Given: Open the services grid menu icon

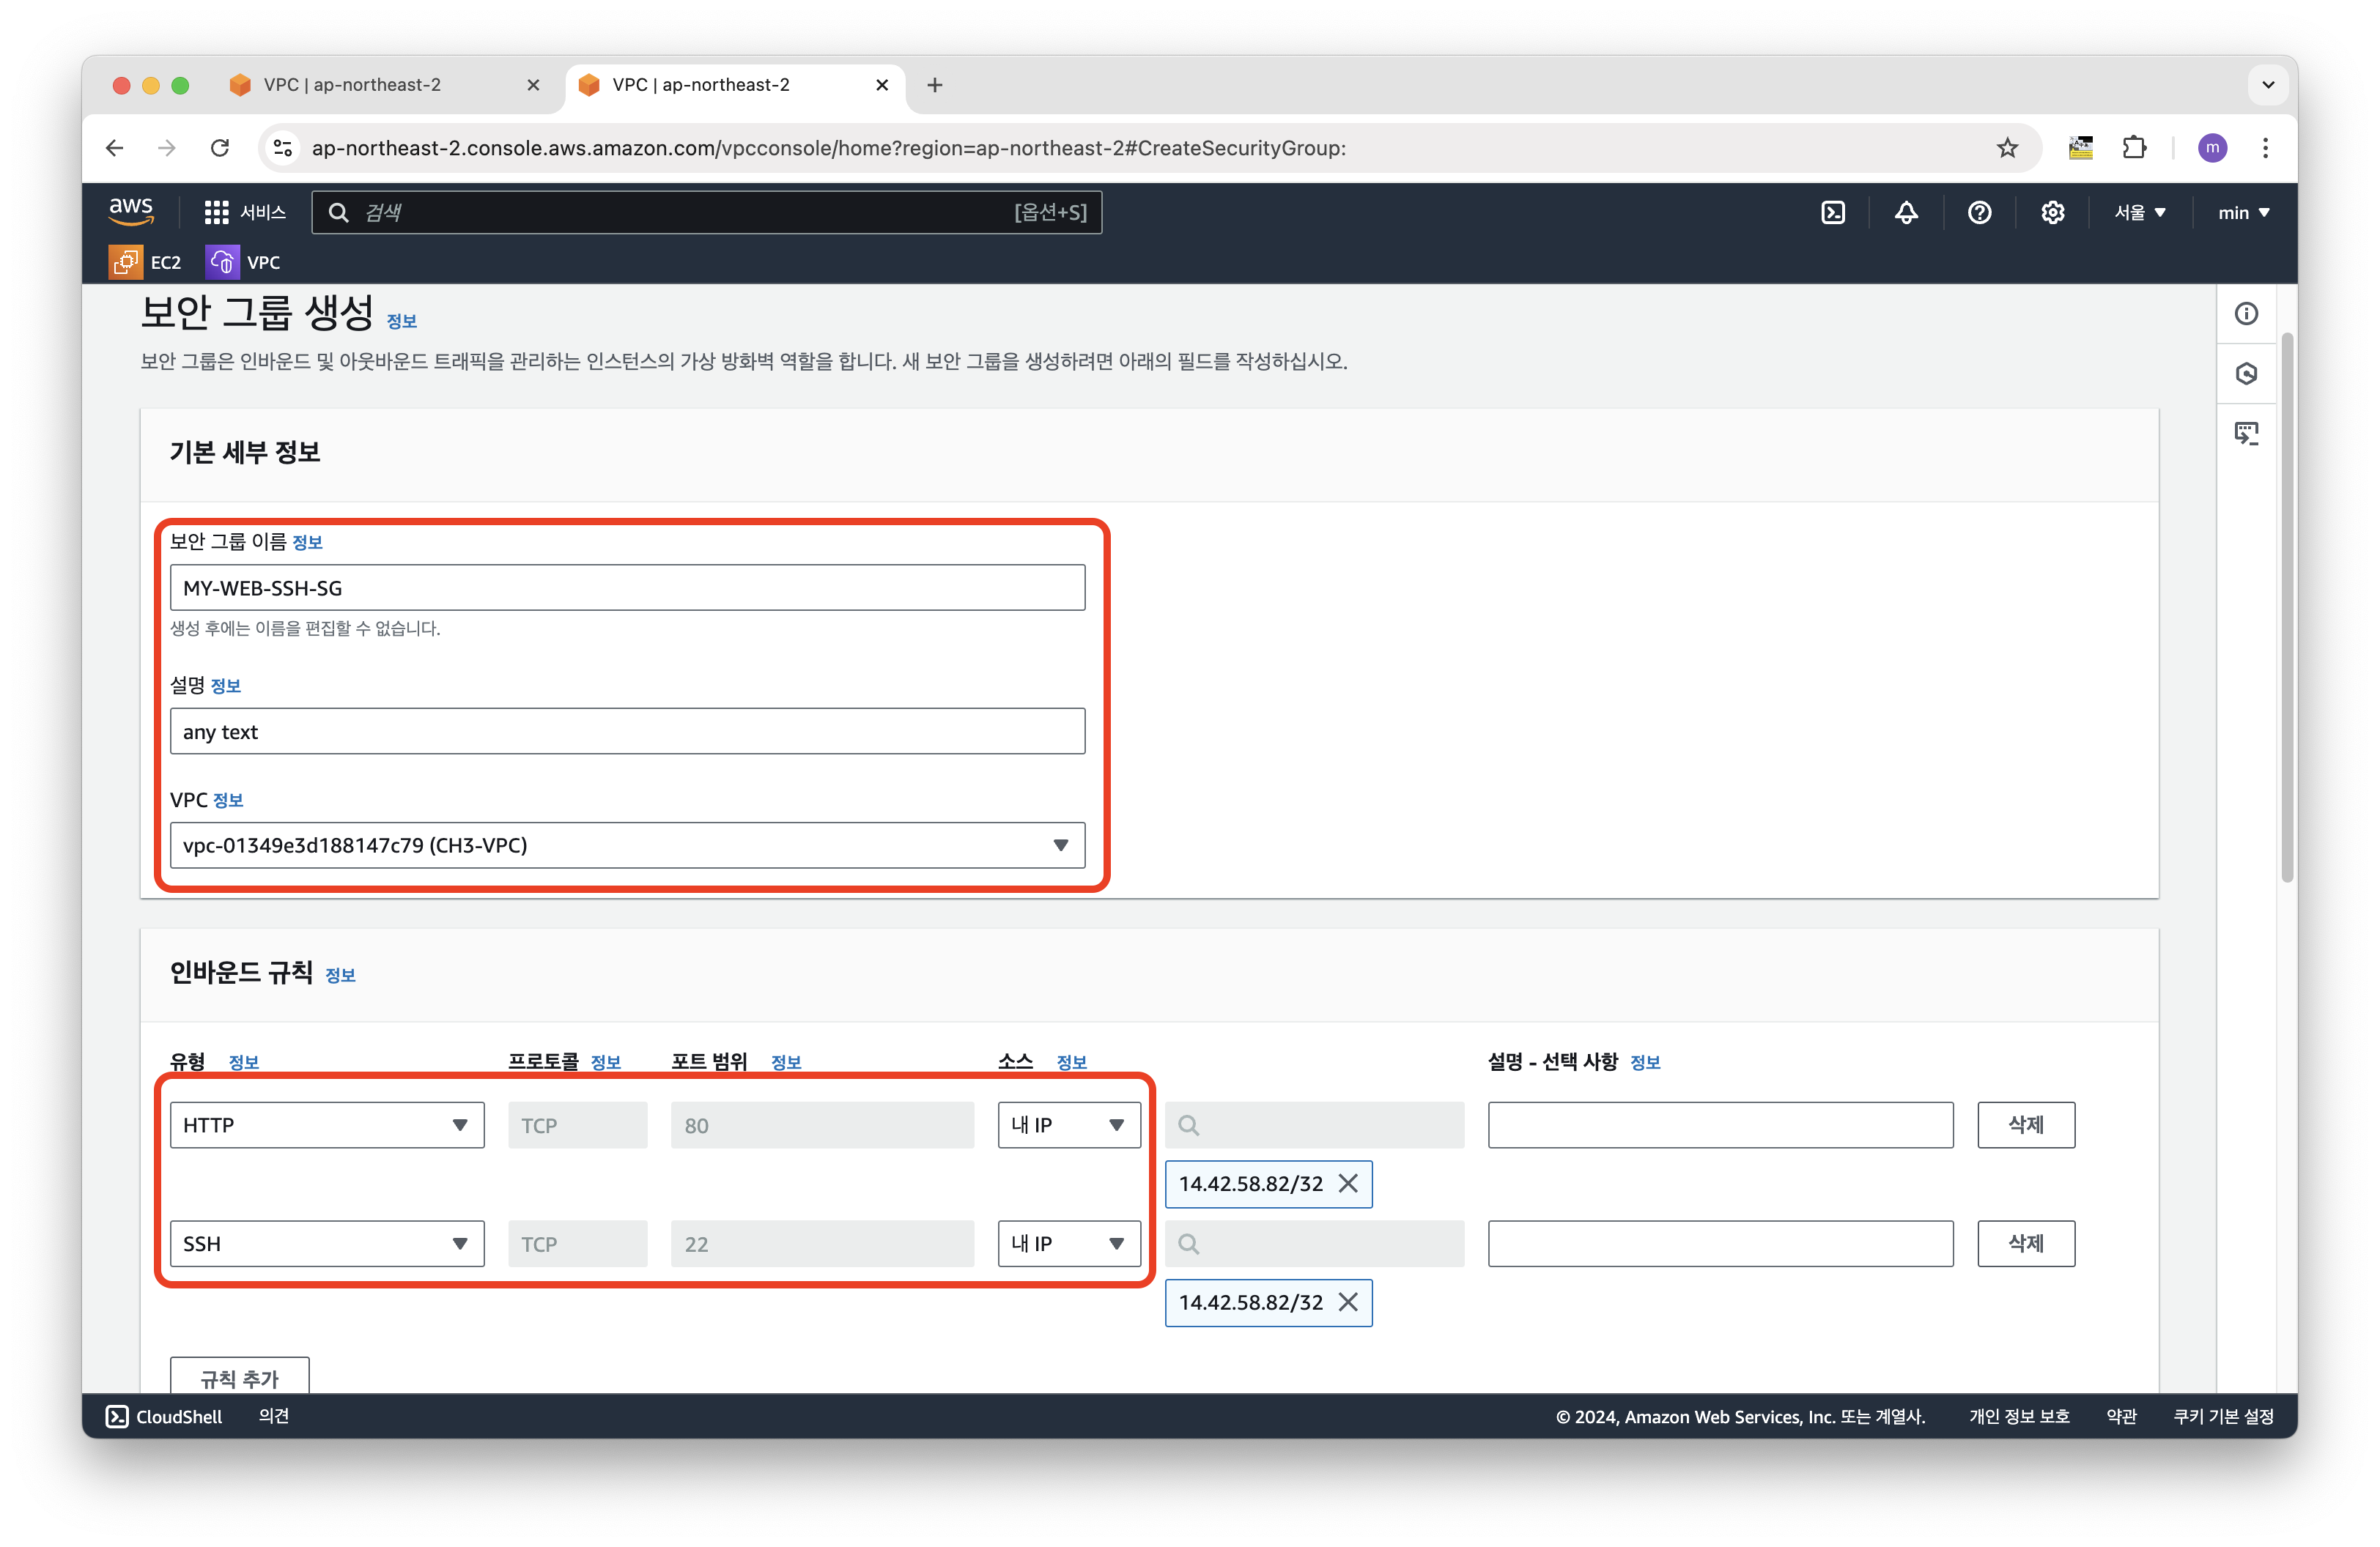Looking at the screenshot, I should (216, 212).
